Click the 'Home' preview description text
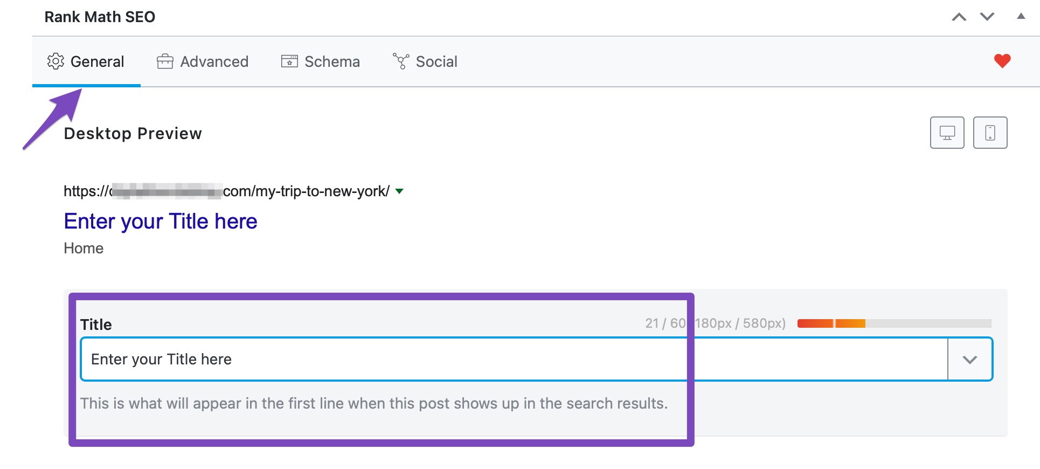This screenshot has height=469, width=1040. click(x=84, y=248)
